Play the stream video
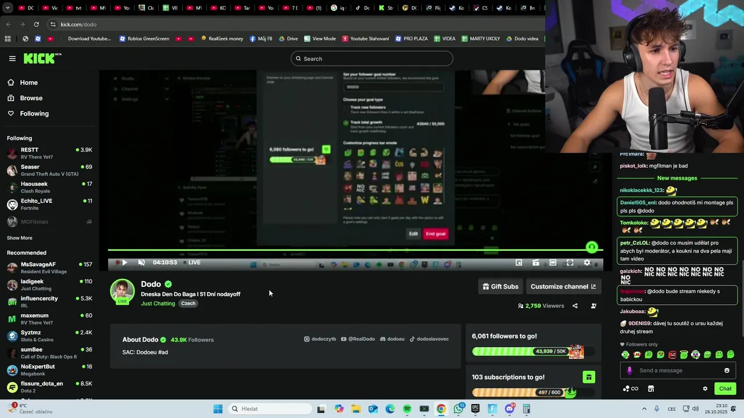This screenshot has width=744, height=418. point(124,262)
